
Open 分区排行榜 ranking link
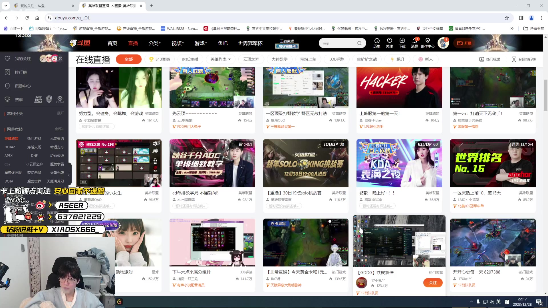point(524,59)
